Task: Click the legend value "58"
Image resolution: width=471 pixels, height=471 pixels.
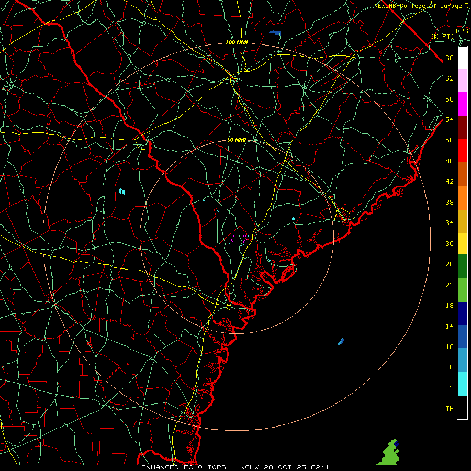Action: 450,99
